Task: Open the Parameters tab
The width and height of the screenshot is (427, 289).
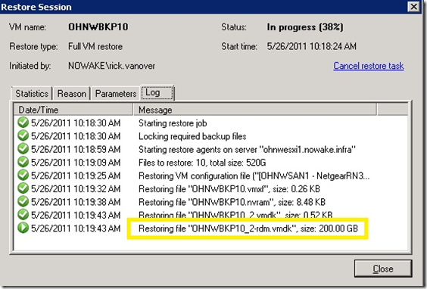Action: click(x=116, y=94)
